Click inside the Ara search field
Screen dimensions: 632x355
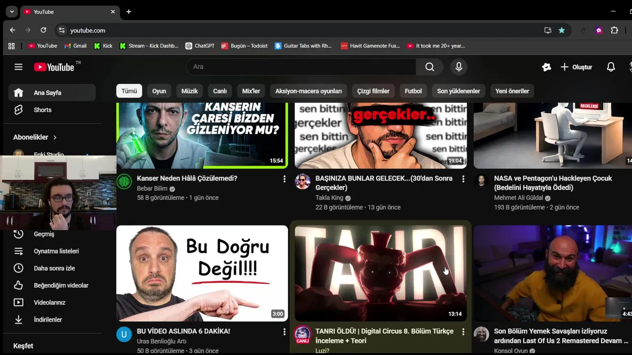point(301,67)
